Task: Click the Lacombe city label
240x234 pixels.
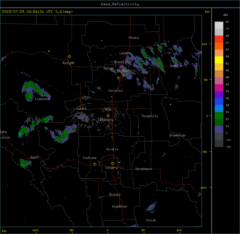Action: pyautogui.click(x=125, y=53)
